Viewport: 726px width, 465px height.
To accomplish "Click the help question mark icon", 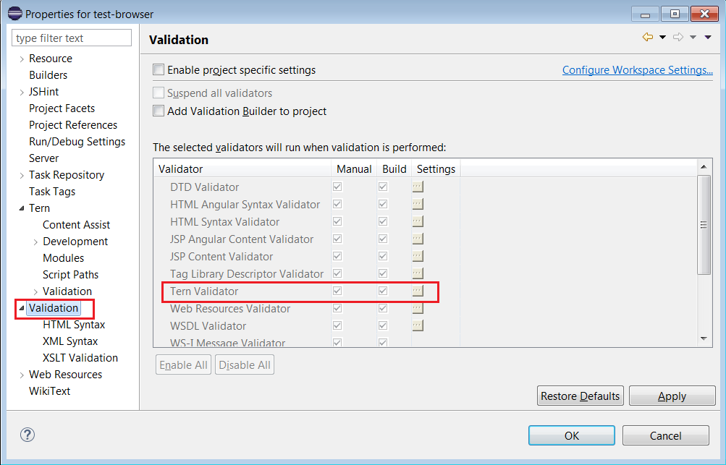I will coord(27,435).
